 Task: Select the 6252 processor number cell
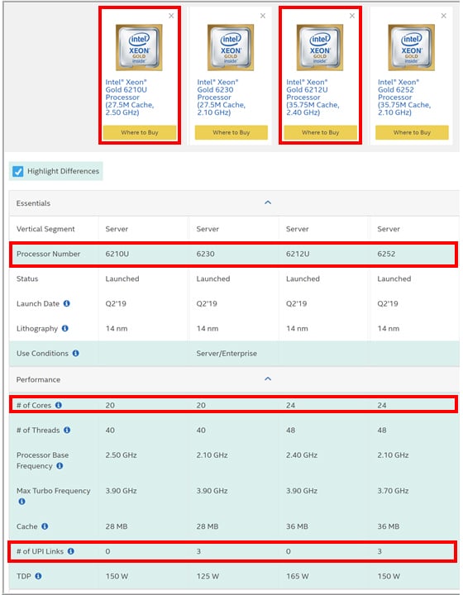click(386, 254)
